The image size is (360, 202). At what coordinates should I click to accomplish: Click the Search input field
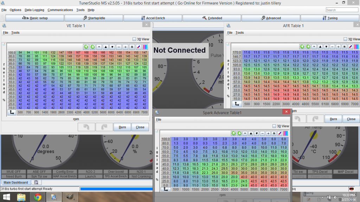342,10
